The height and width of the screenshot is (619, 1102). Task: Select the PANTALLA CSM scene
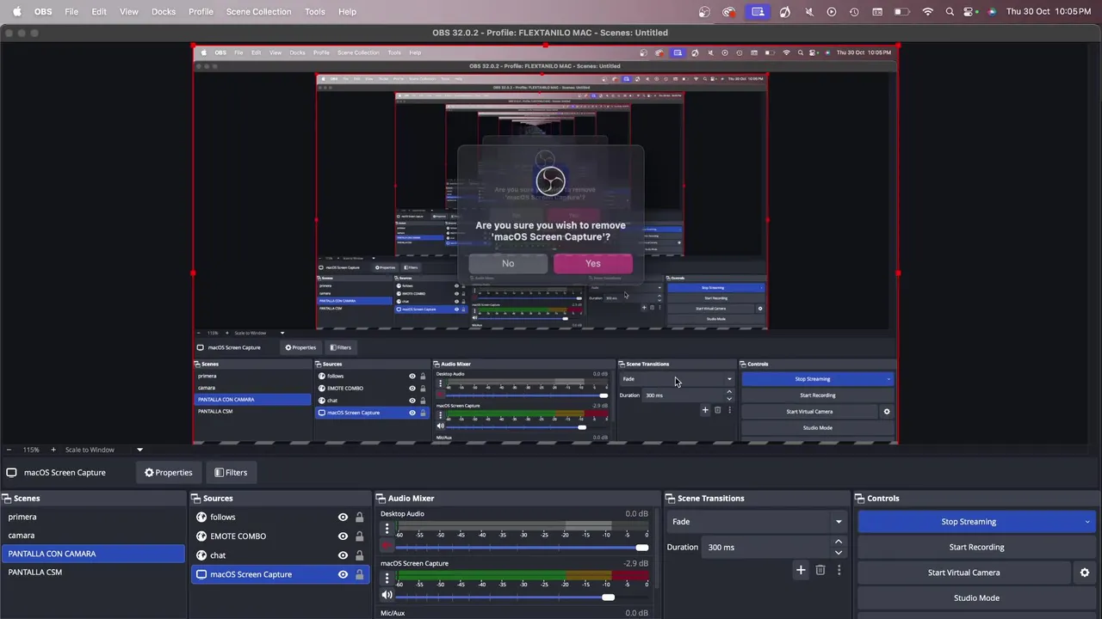[x=93, y=572]
